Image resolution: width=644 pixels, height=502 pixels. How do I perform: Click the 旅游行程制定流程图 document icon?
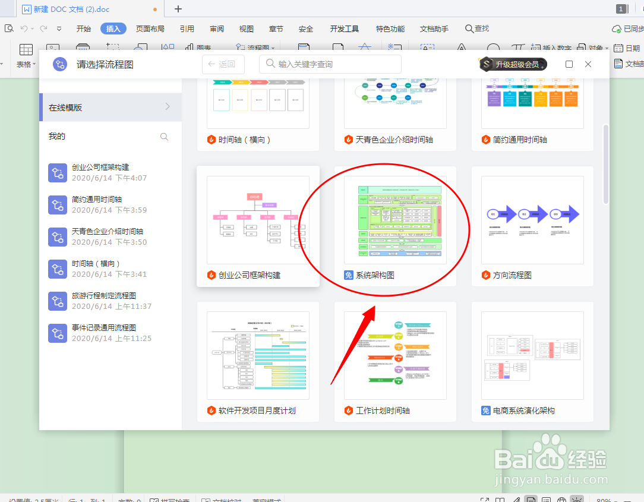point(57,301)
